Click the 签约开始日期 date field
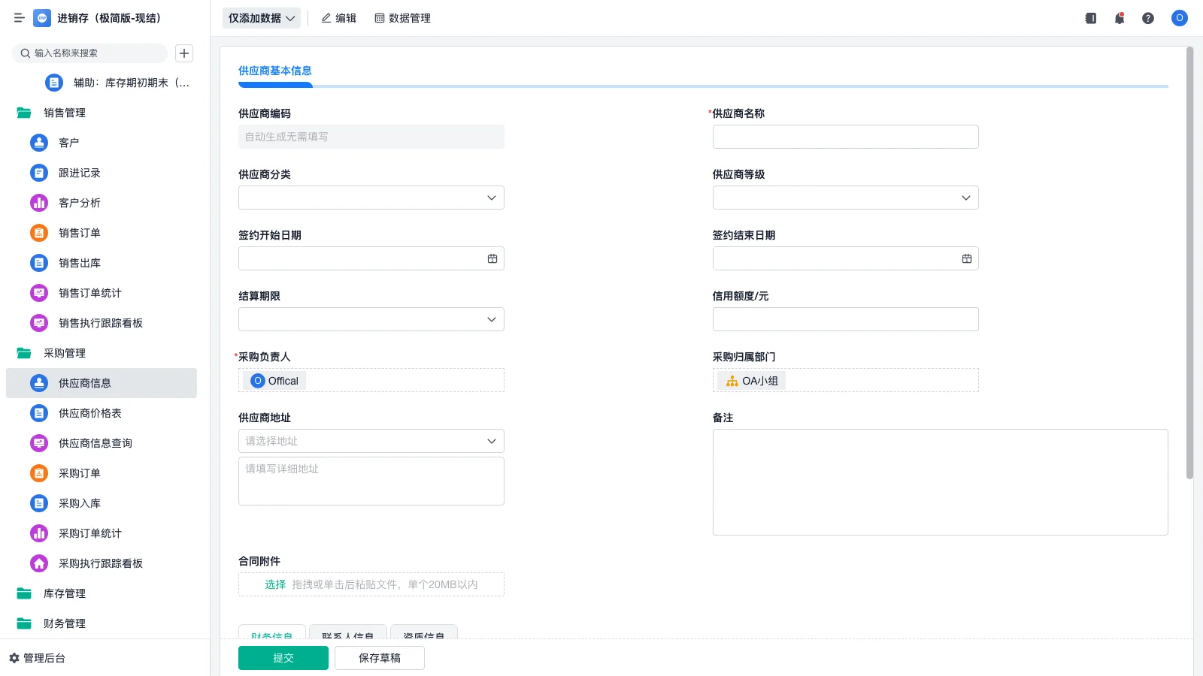 371,258
